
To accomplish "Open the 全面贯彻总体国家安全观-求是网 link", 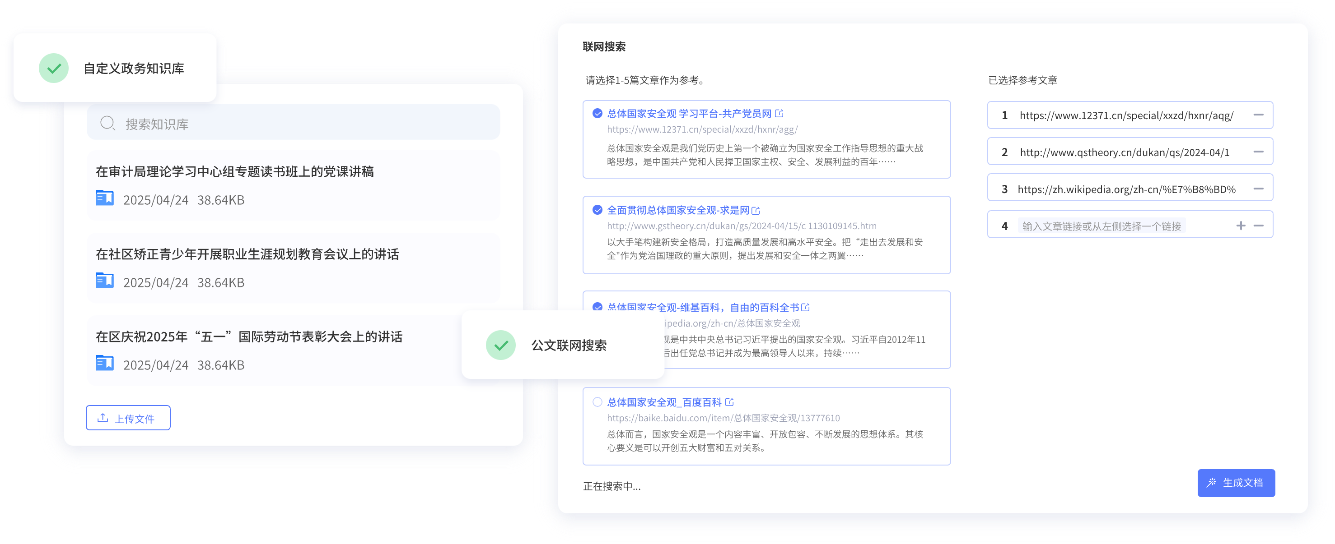I will (678, 210).
